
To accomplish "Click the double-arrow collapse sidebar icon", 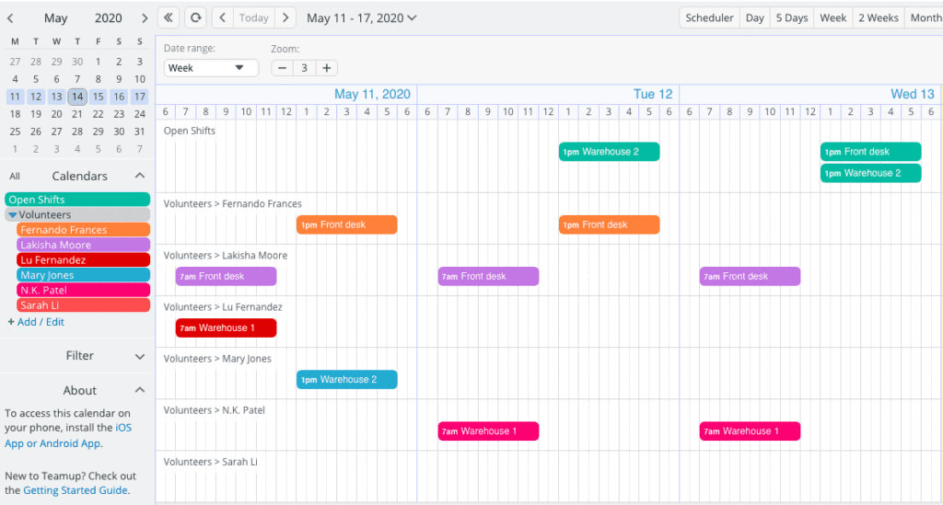I will (x=169, y=17).
